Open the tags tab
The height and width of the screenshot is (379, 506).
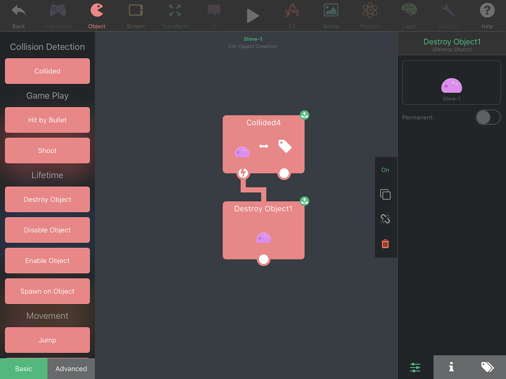[487, 367]
